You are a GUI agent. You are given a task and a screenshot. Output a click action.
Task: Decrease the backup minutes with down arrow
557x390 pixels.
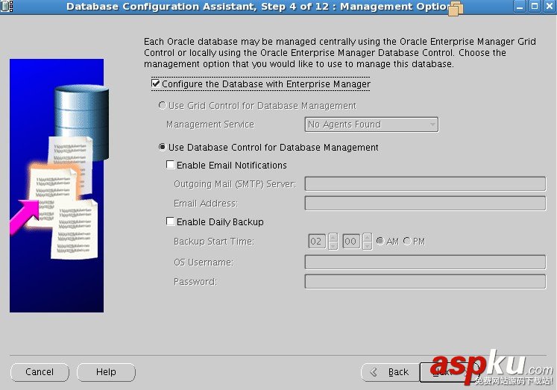(x=368, y=246)
